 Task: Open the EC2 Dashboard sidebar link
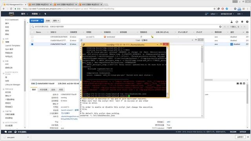click(x=12, y=20)
